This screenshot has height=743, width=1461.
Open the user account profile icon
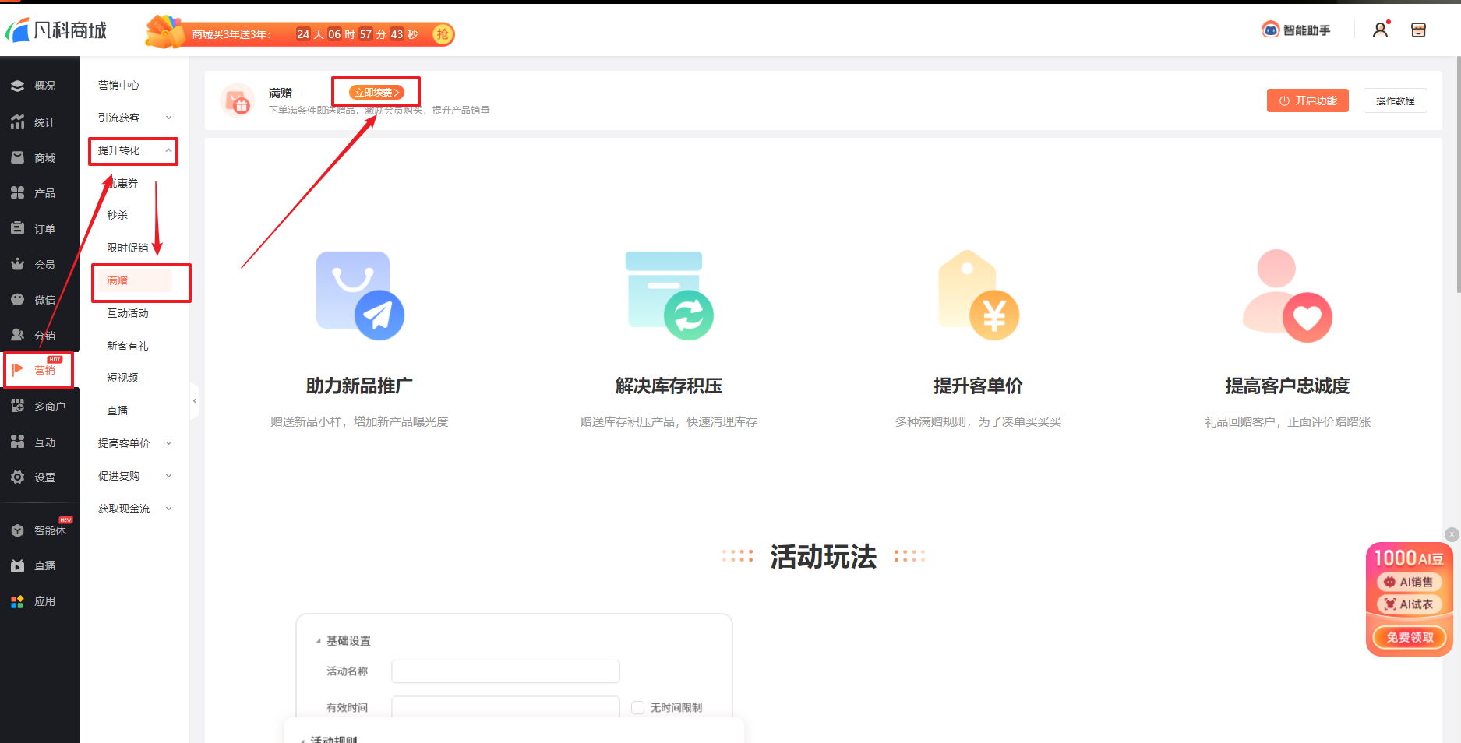pyautogui.click(x=1380, y=30)
